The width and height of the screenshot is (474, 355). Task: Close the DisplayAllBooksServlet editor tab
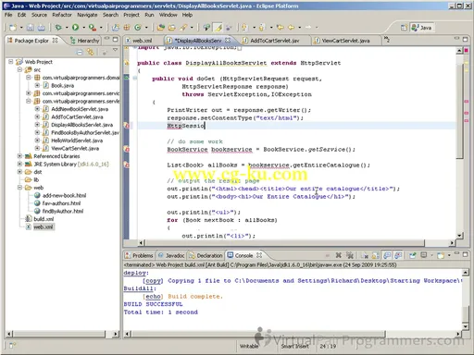[x=228, y=40]
